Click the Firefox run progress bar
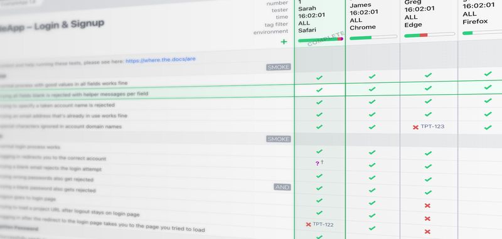Screen dimensions: 502x239 point(482,33)
